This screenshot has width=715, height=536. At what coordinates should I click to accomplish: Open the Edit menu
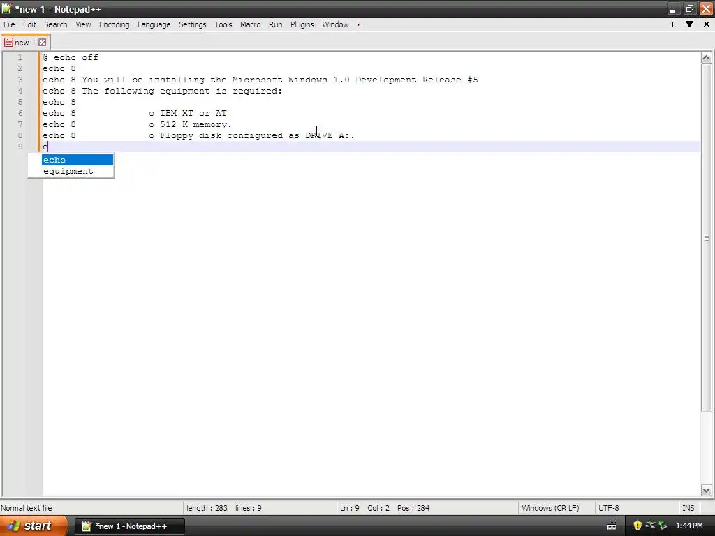click(29, 24)
